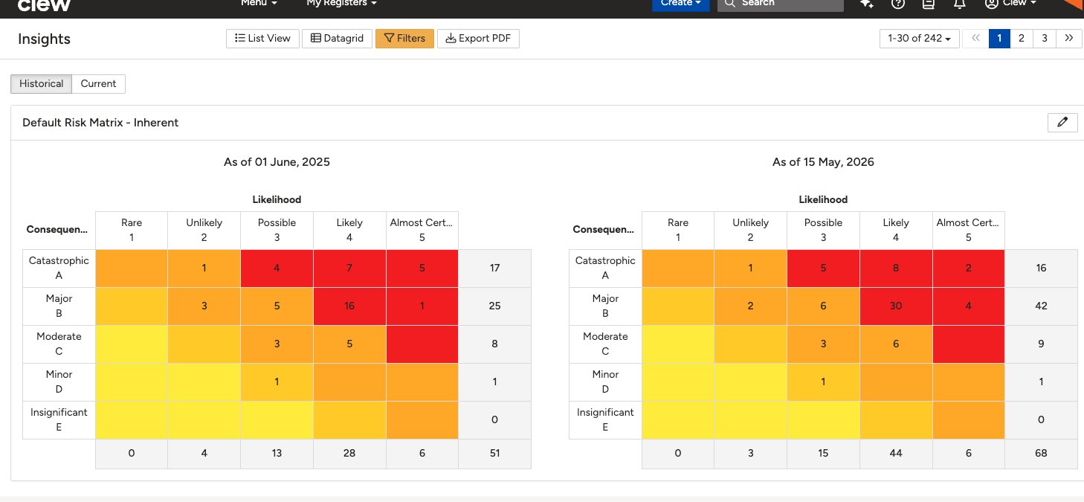Click the Unlikely column total 4 in the 2025 matrix
The width and height of the screenshot is (1084, 502).
[204, 454]
